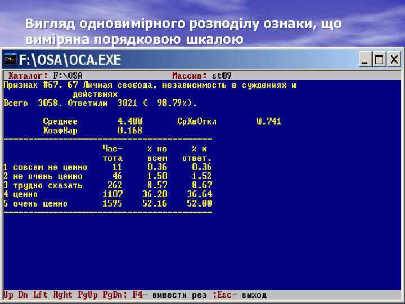Click the standard deviation value 0.741

click(x=269, y=121)
